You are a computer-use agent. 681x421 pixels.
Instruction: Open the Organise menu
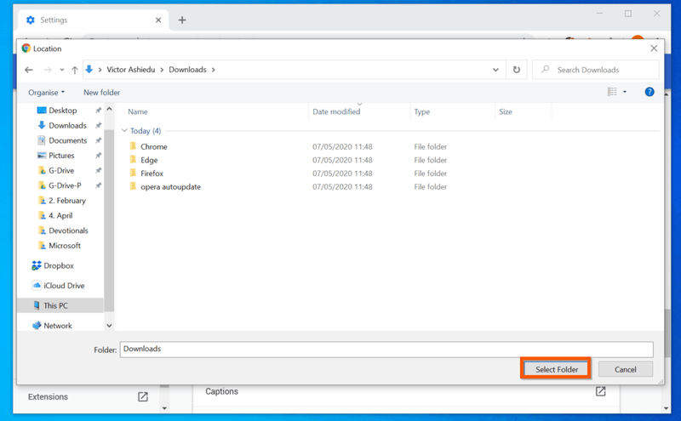coord(47,93)
